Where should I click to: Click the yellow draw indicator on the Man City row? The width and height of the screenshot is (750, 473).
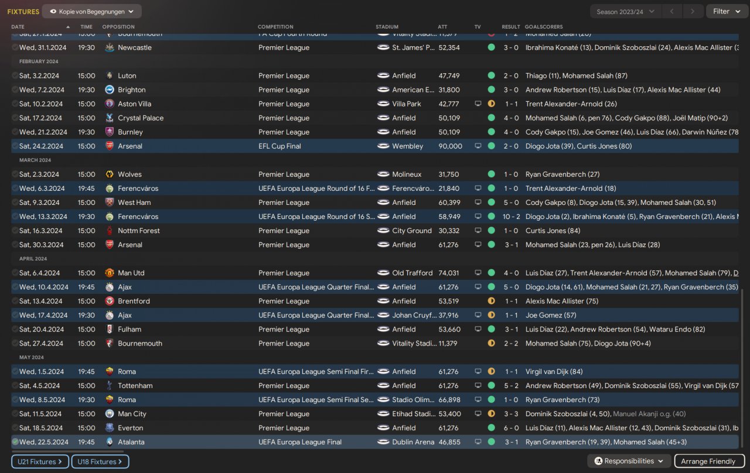(x=491, y=414)
